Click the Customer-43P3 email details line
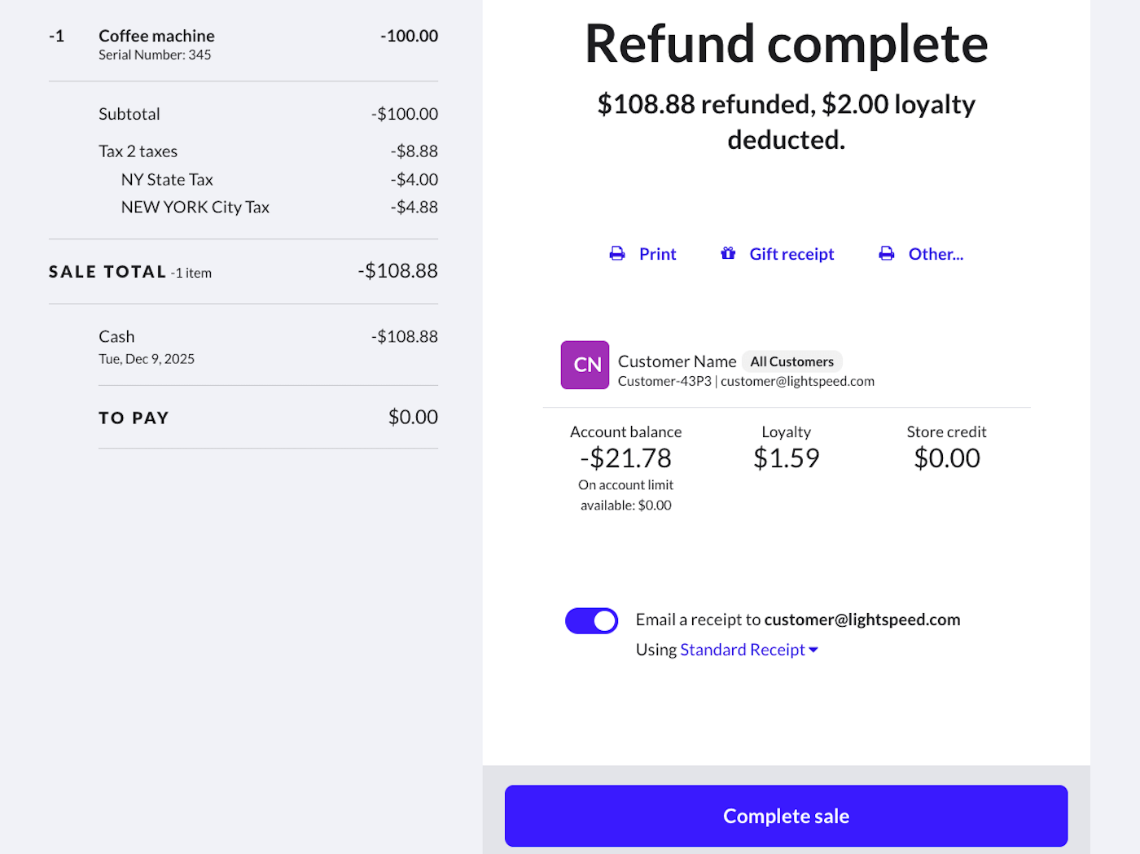Image resolution: width=1140 pixels, height=854 pixels. [746, 381]
